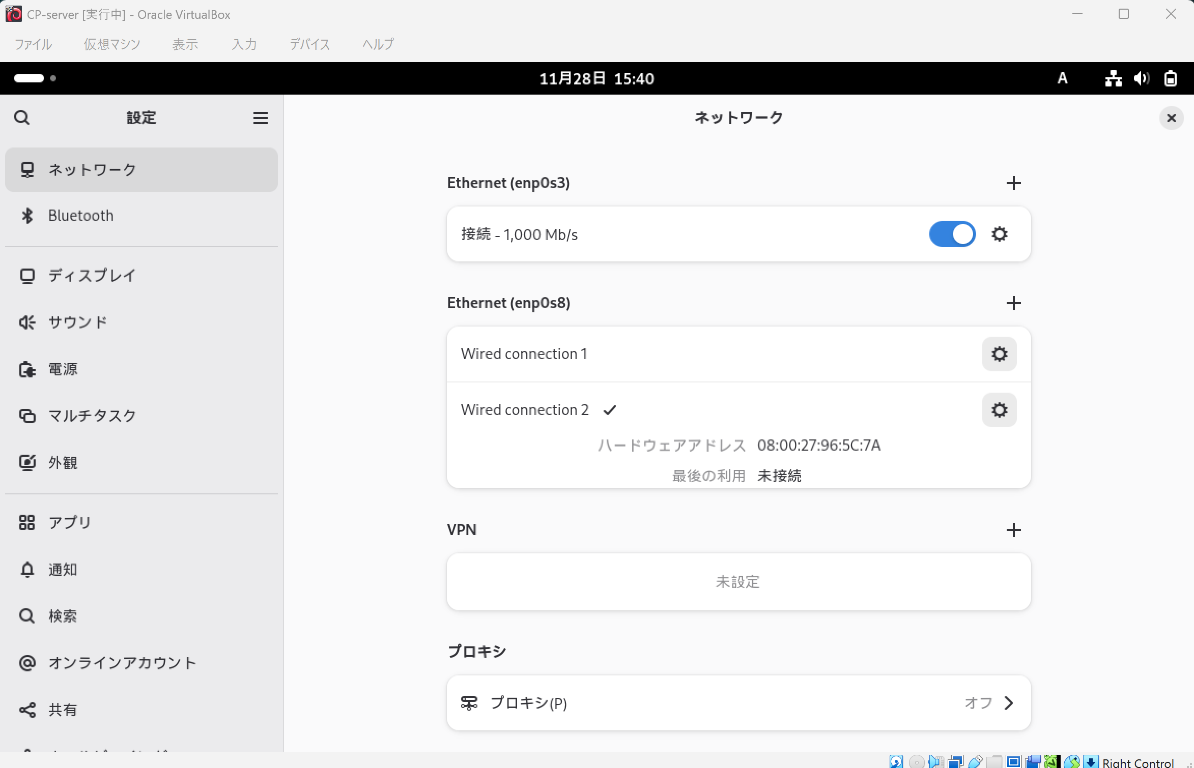Viewport: 1194px width, 768px height.
Task: Open the 仮想マシン menu
Action: coord(112,44)
